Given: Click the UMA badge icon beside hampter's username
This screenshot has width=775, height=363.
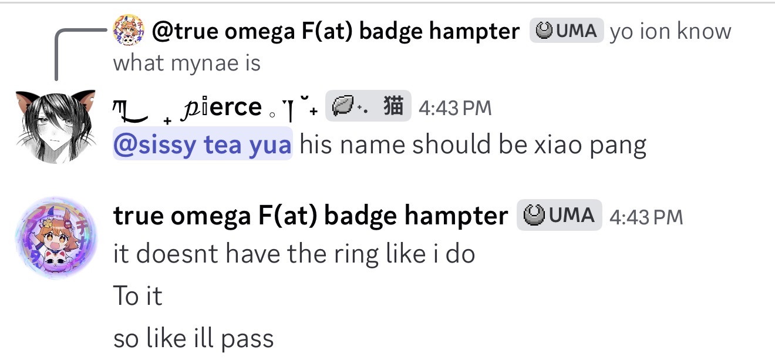Looking at the screenshot, I should (x=533, y=216).
